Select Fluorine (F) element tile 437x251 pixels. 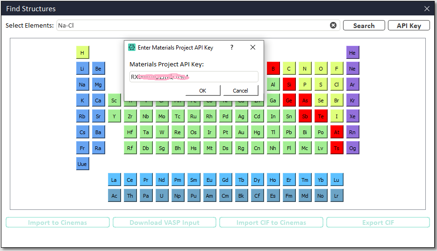pyautogui.click(x=337, y=69)
